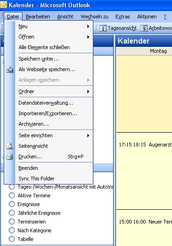This screenshot has width=172, height=246.
Task: Expand the Öffnen submenu arrow
Action: pos(88,37)
